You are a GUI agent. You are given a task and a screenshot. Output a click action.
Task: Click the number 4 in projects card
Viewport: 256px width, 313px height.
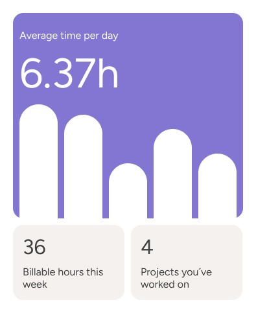[147, 247]
